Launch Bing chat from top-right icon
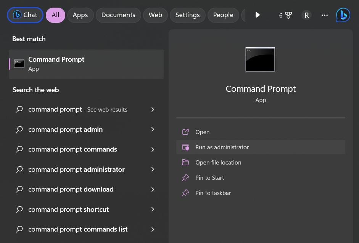 click(343, 15)
